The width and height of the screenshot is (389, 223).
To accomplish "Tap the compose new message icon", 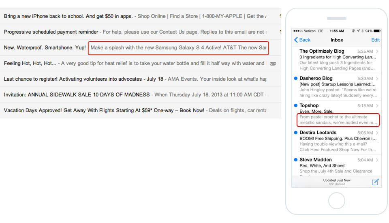I will 375,182.
